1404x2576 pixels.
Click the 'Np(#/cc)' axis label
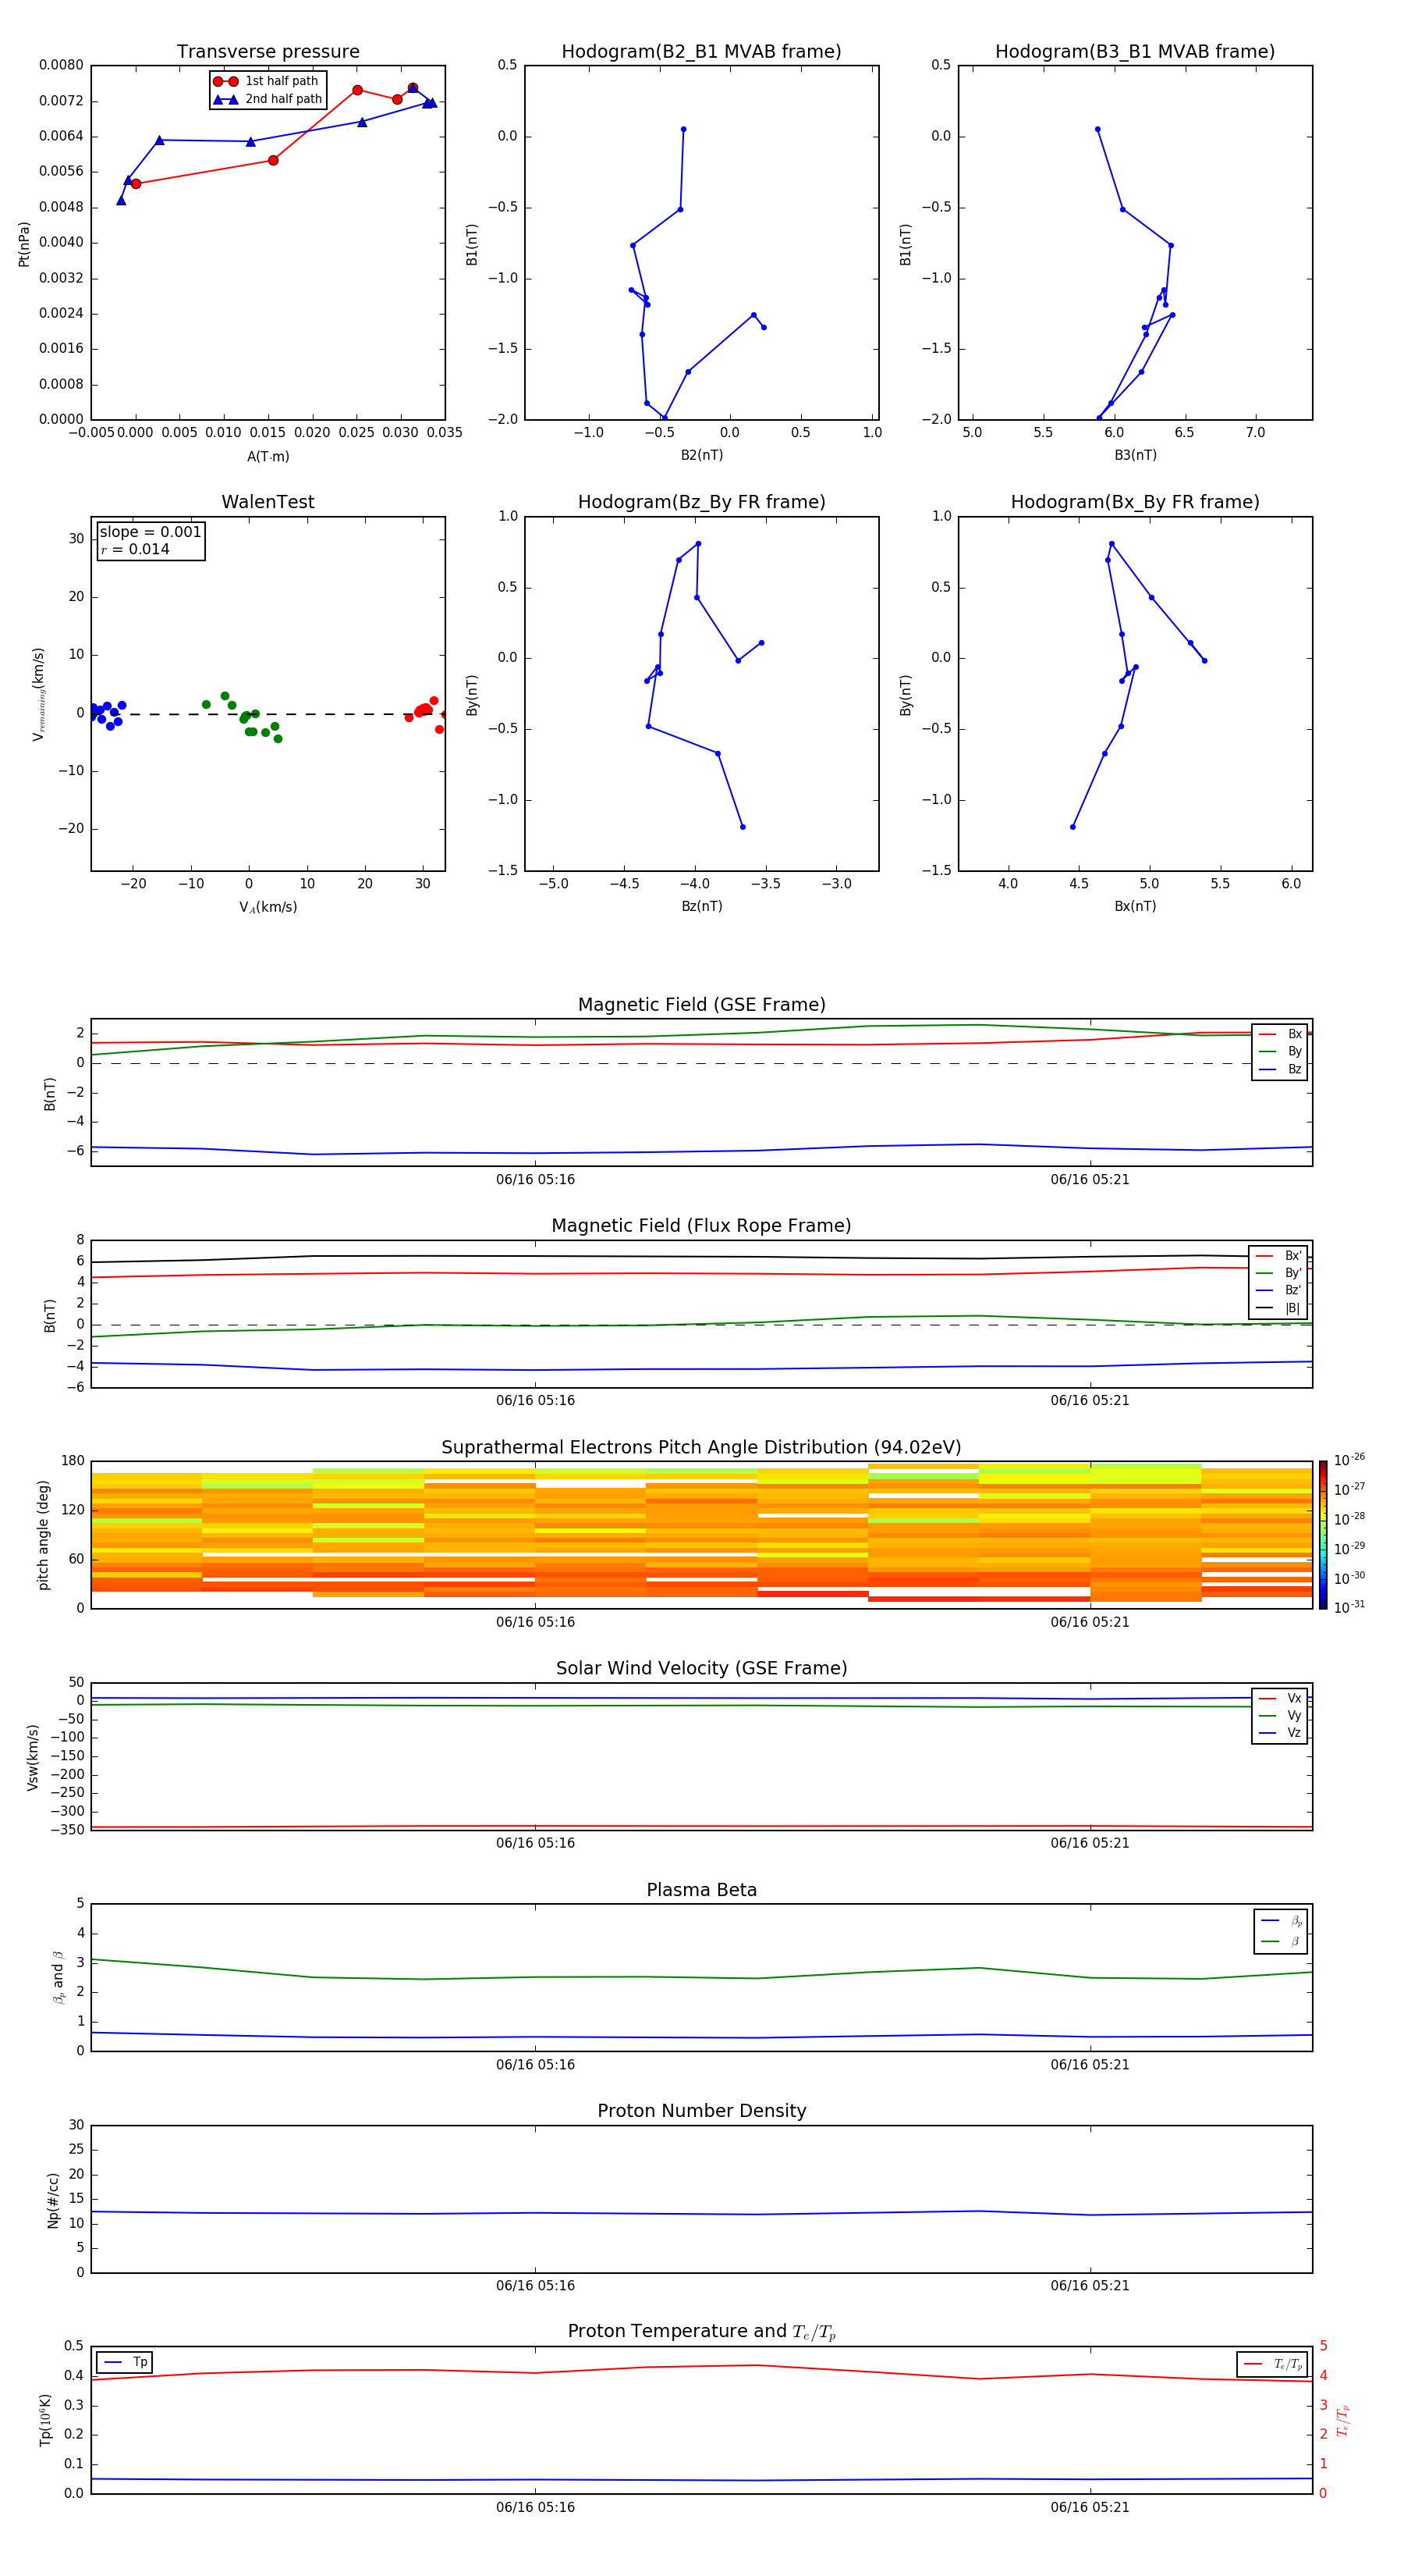(x=53, y=2199)
